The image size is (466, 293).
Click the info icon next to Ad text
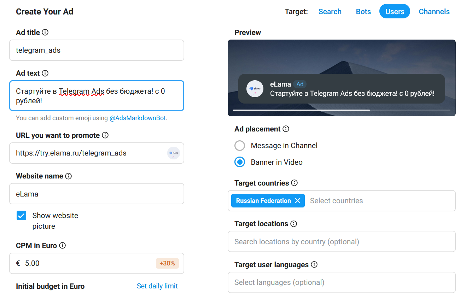[45, 73]
